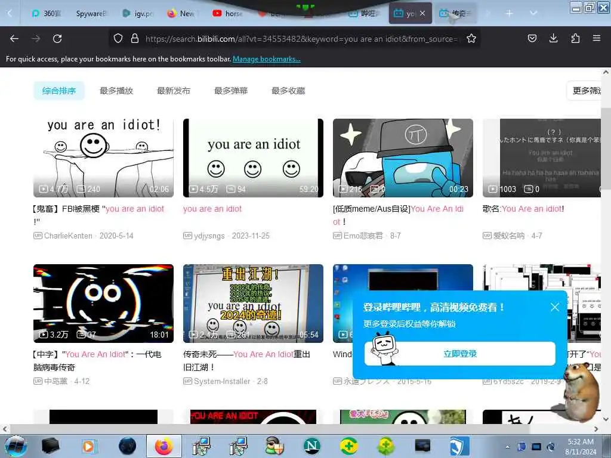This screenshot has width=611, height=458.
Task: Click the 立即登录 login button
Action: (x=460, y=354)
